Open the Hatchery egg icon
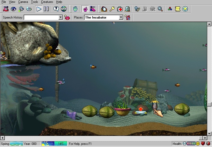The width and height of the screenshot is (212, 147). [x=104, y=9]
